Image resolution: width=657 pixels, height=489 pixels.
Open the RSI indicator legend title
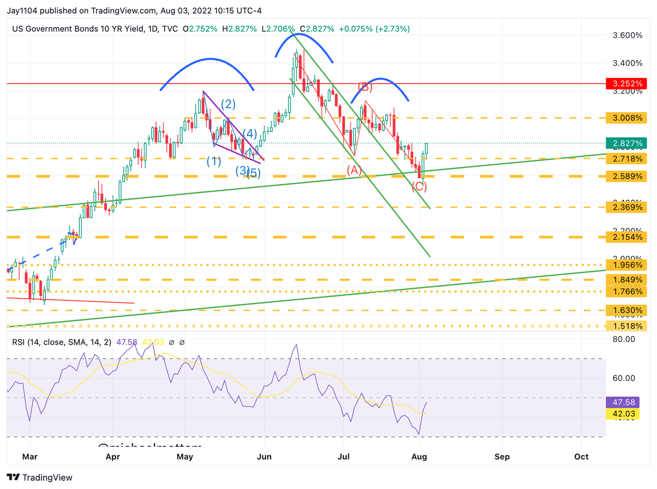(x=62, y=342)
